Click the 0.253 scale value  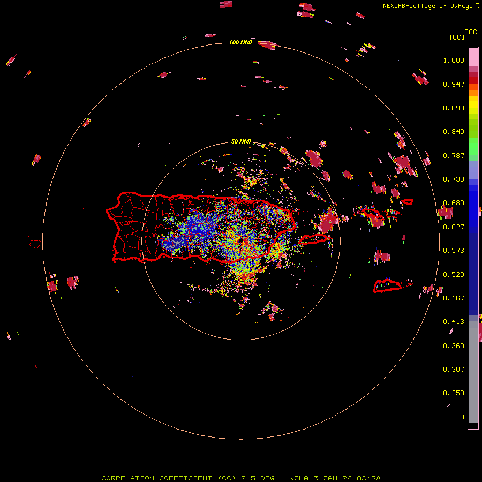pos(454,393)
